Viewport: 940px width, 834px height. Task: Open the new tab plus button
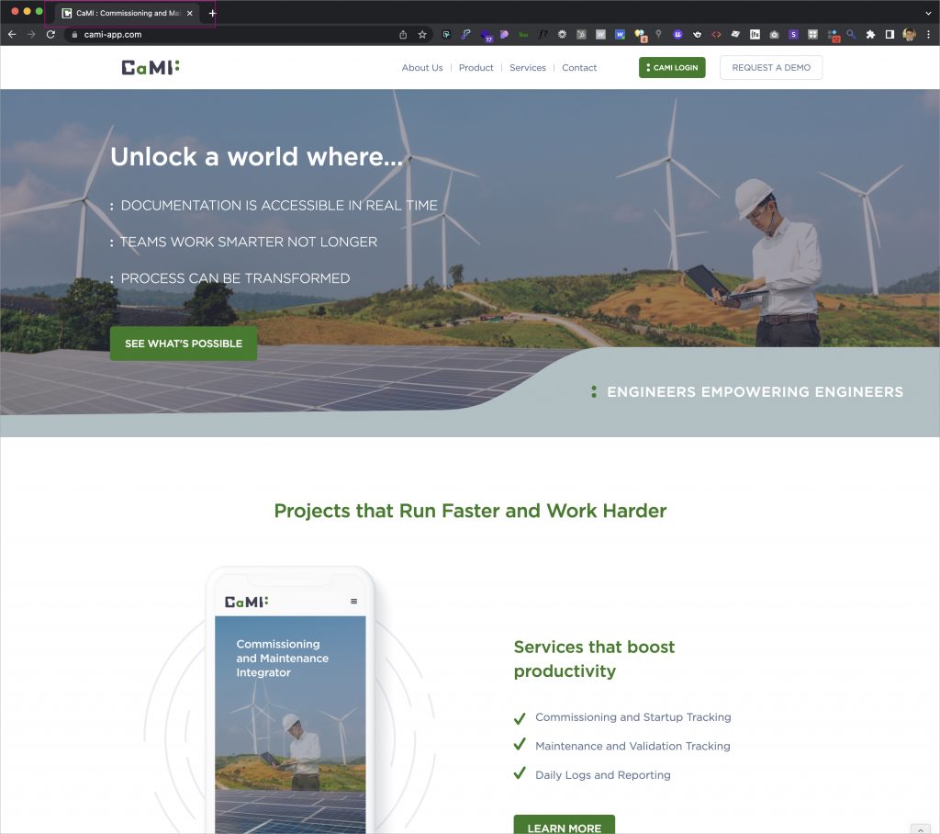[213, 13]
